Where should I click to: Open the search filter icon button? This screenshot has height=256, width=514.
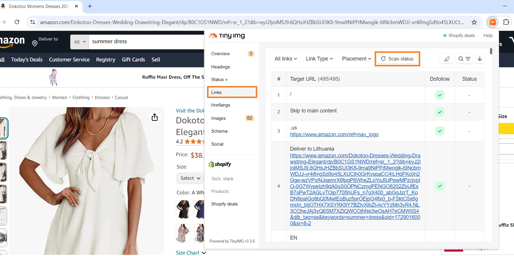click(x=464, y=59)
